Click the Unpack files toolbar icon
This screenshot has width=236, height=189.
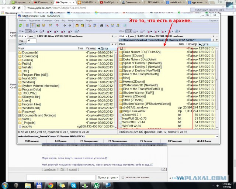(82, 25)
